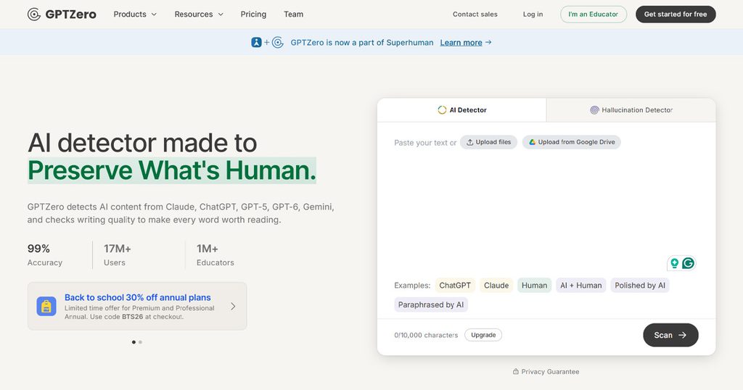The image size is (743, 390).
Task: Click the 99% Accuracy statistic
Action: 44,255
